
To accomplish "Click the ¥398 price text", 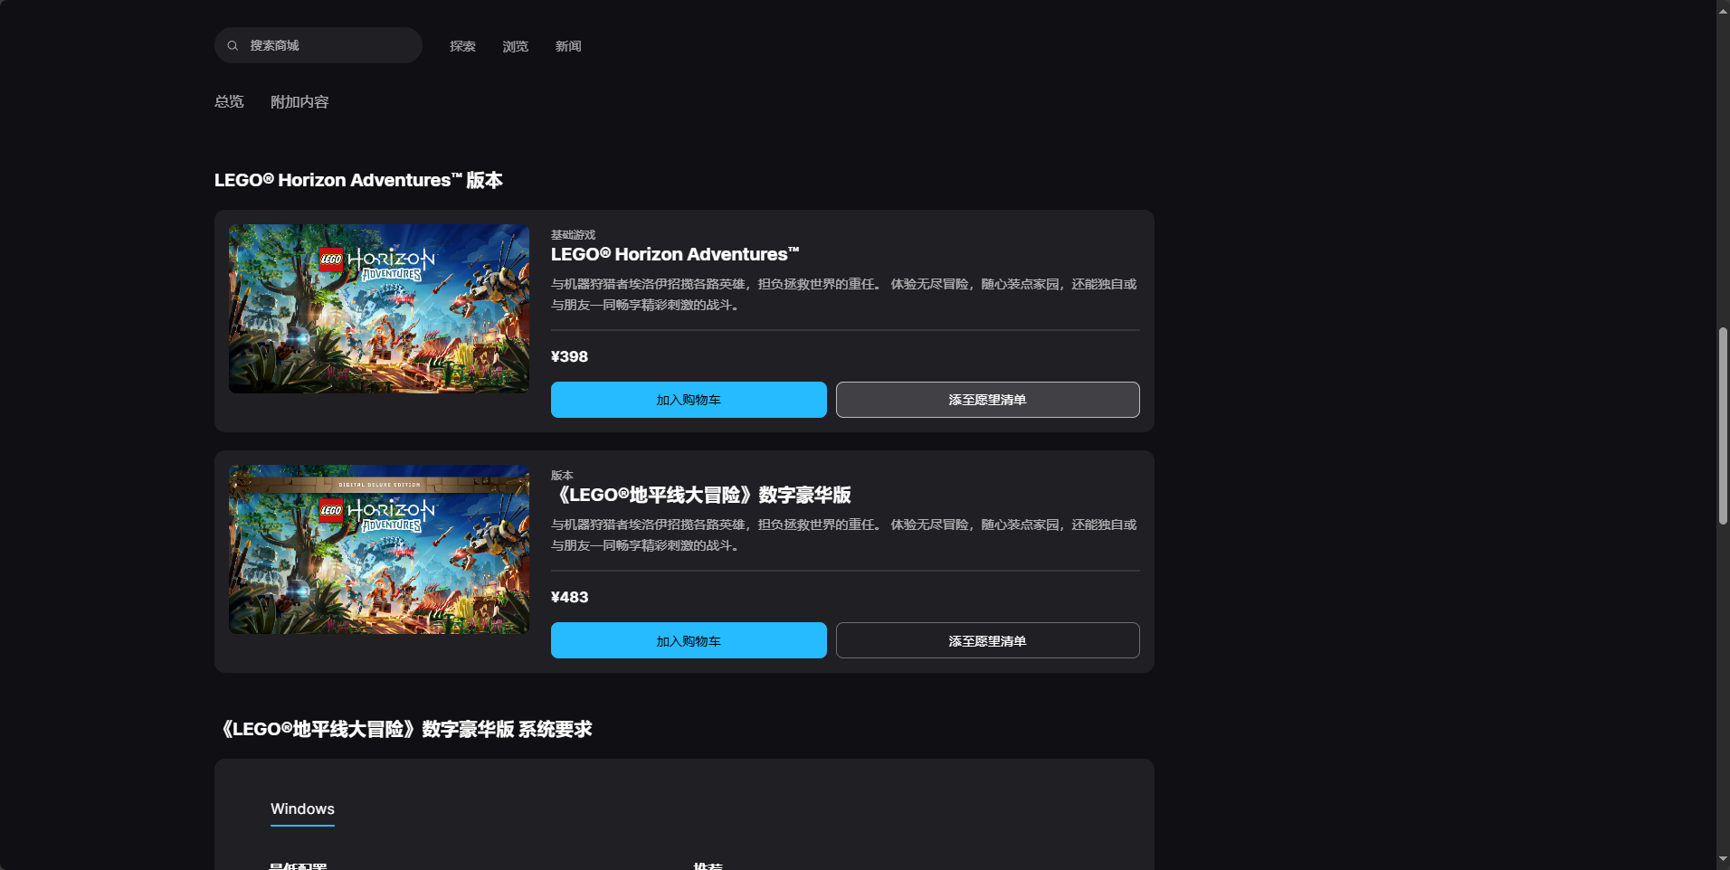I will [x=569, y=356].
